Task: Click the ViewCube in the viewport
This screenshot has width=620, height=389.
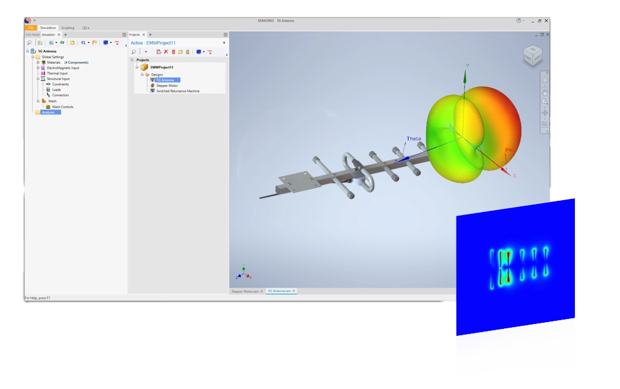Action: tap(533, 55)
